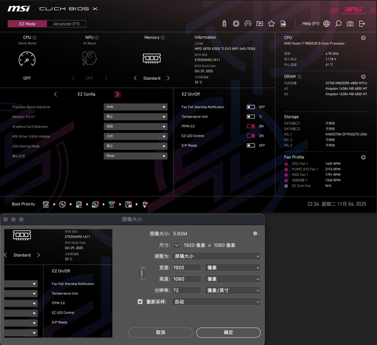
Task: Select hard disk boot device with green dot
Action: click(x=46, y=204)
